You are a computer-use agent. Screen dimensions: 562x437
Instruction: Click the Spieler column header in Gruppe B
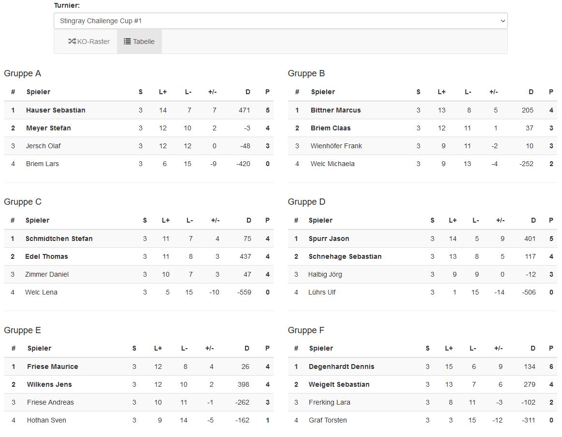pos(323,92)
